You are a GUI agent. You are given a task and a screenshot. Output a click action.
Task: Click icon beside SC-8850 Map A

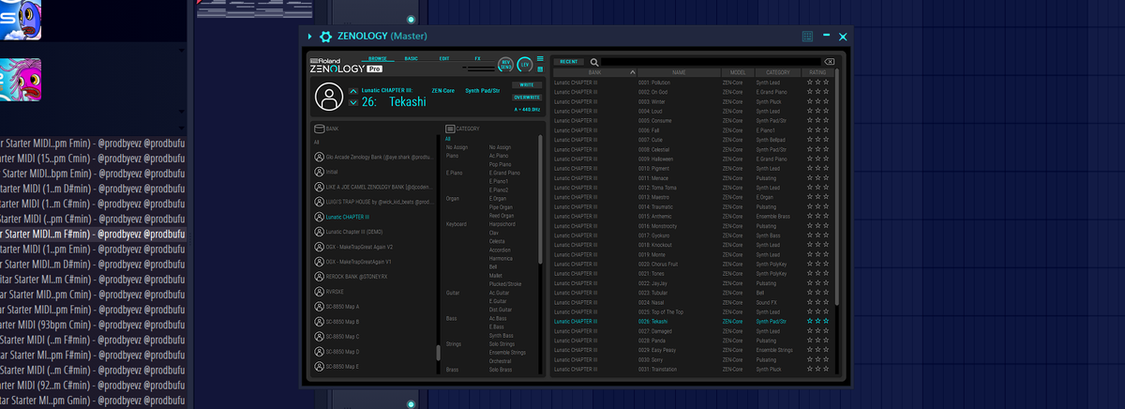[319, 307]
